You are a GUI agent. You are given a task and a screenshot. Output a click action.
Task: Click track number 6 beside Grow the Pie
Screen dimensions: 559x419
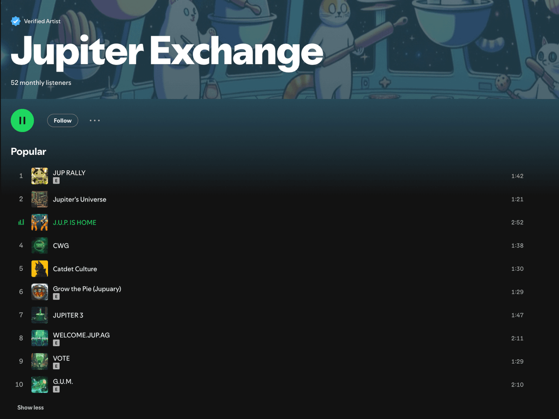pyautogui.click(x=21, y=292)
